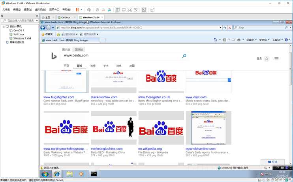This screenshot has height=182, width=293.
Task: Take a snapshot using the clock icon
Action: pos(98,10)
